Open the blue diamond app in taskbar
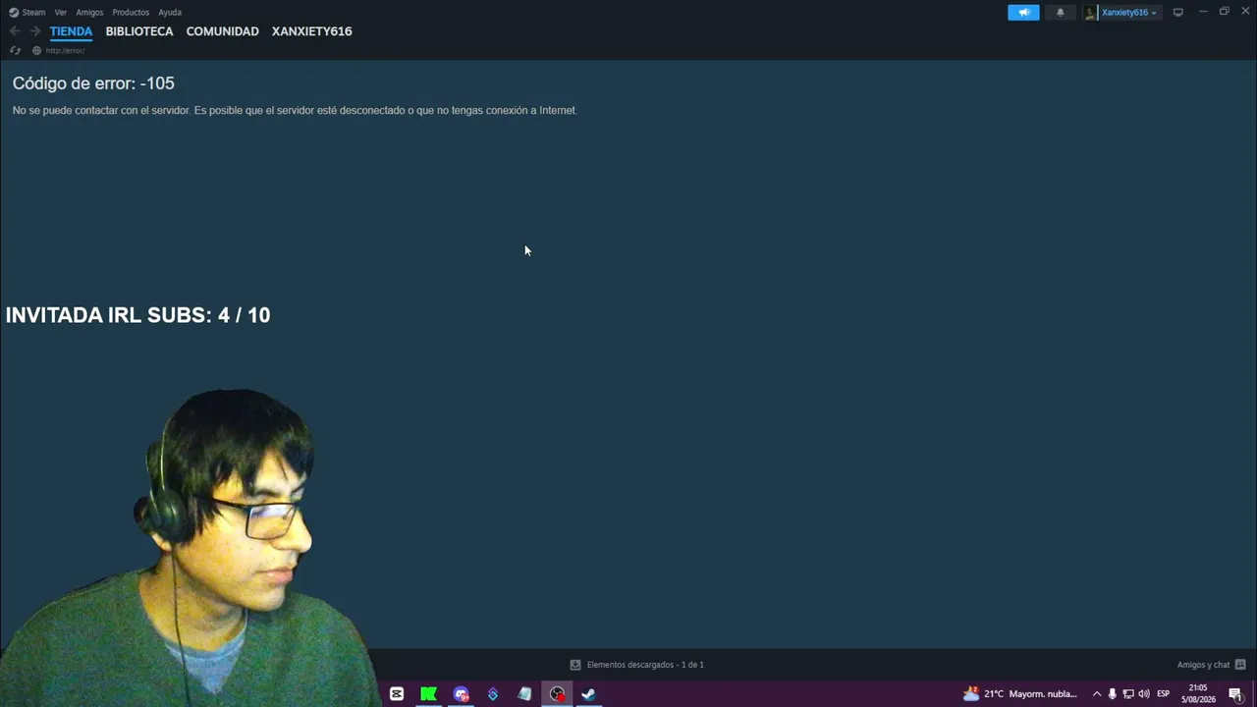 (493, 694)
